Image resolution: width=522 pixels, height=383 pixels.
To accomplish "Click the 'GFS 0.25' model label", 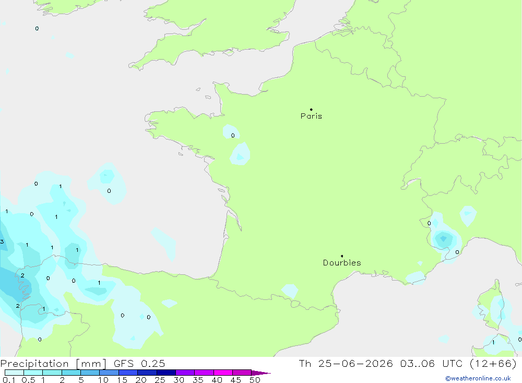I will point(139,364).
